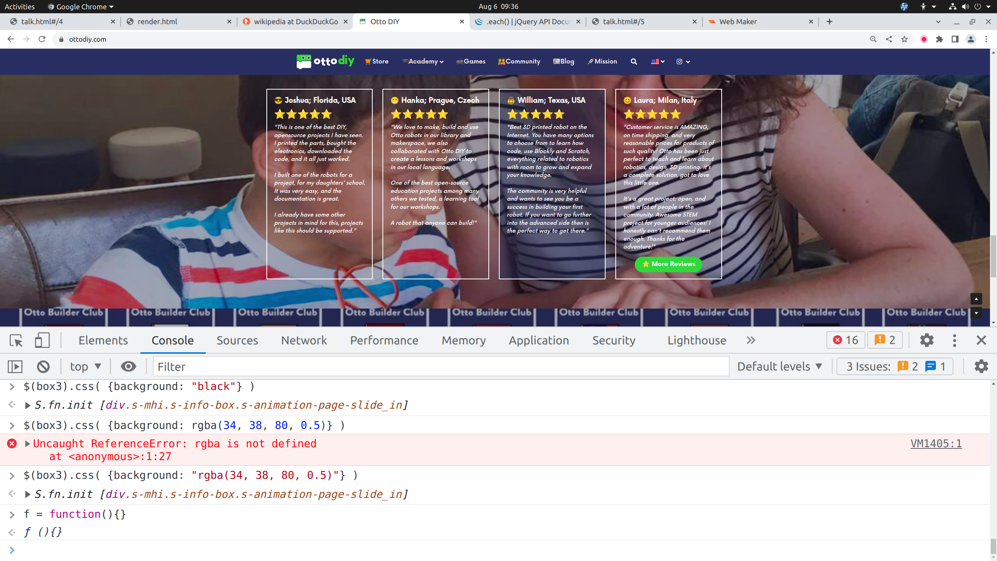Open the Web Maker browser tab
The image size is (997, 561).
(738, 22)
